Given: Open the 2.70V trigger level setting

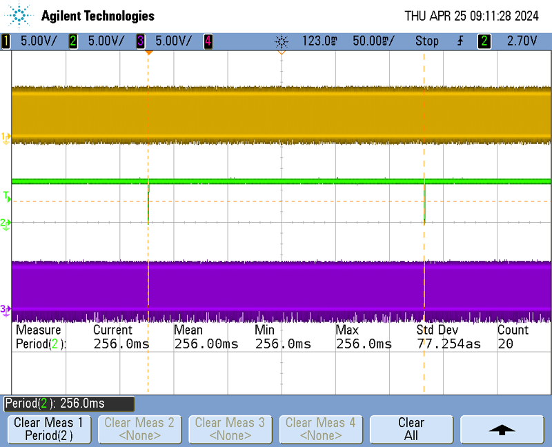Looking at the screenshot, I should [522, 41].
